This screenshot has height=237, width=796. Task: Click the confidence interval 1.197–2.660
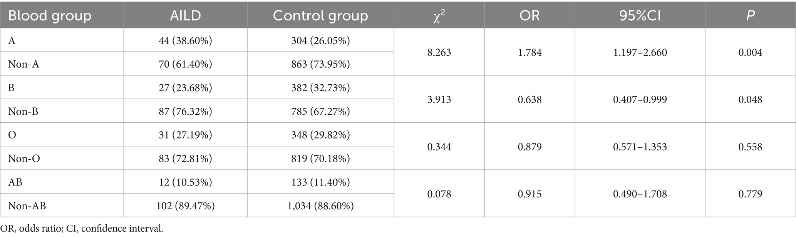pos(640,52)
